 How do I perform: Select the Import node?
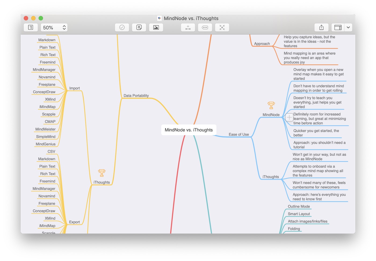coord(74,88)
